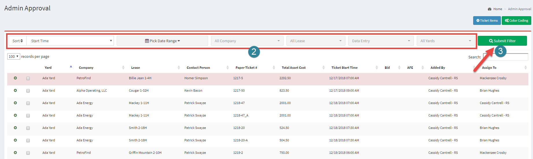
Task: Expand row for paper ticket 1217-5
Action: tap(15, 78)
